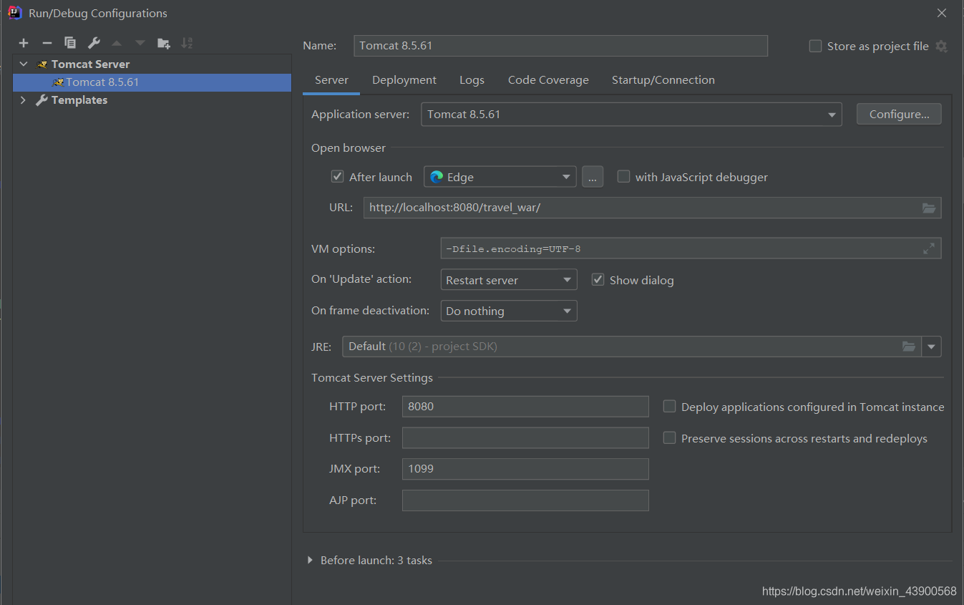Viewport: 964px width, 605px height.
Task: Click the HTTPs port field
Action: (x=525, y=437)
